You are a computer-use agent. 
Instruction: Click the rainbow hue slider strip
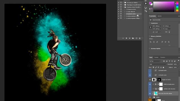click(177, 7)
